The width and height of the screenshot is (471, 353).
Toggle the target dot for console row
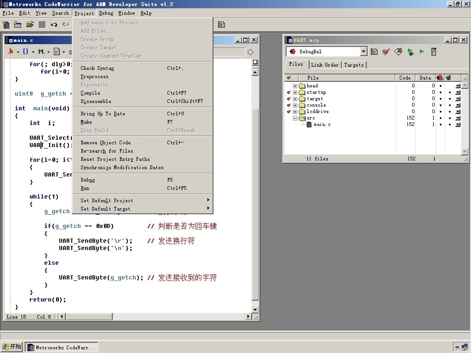coord(450,105)
